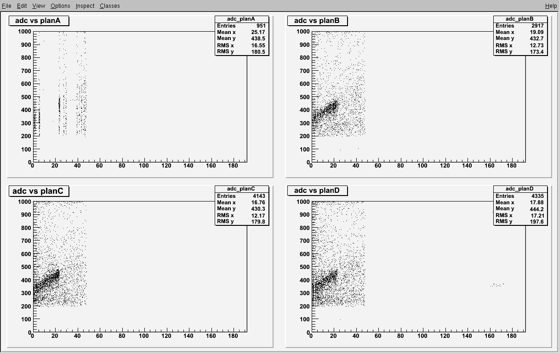The height and width of the screenshot is (353, 559).
Task: Click the dense scatter cluster in planC plot
Action: pyautogui.click(x=47, y=281)
